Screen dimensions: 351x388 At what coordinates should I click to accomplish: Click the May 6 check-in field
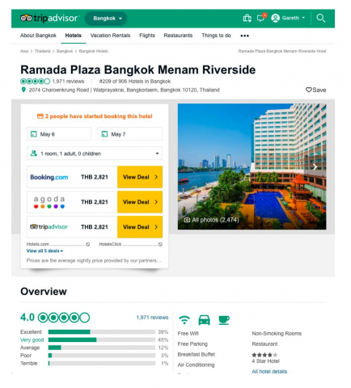(x=59, y=134)
